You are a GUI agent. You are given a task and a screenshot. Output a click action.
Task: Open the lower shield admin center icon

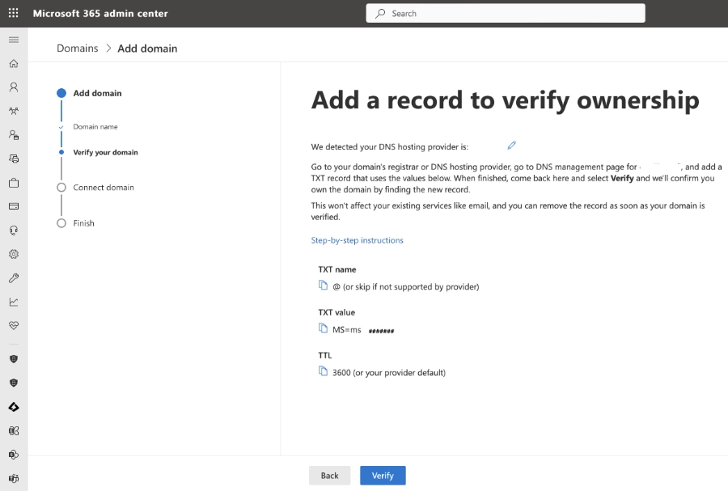(14, 383)
